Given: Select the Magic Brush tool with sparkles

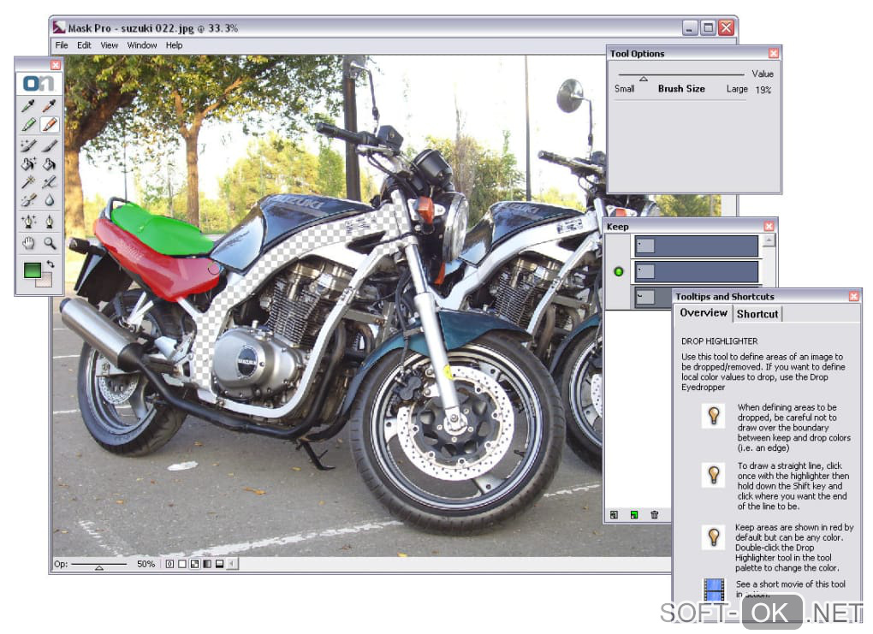Looking at the screenshot, I should 28,145.
